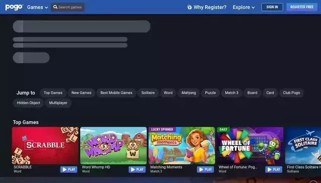
Task: Click the SIGN IN button
Action: 272,7
